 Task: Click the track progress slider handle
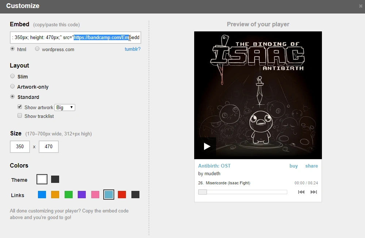202,192
